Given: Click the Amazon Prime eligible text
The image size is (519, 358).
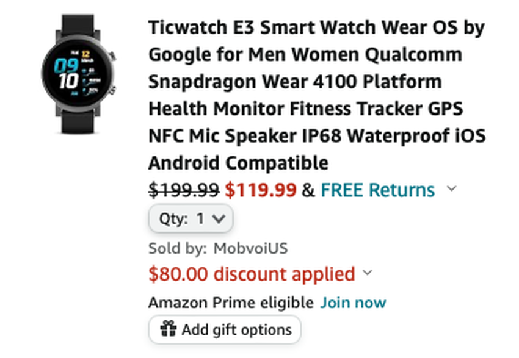Looking at the screenshot, I should [x=231, y=303].
